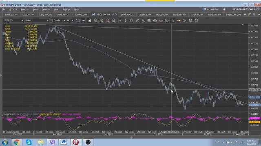
Task: Open Google Chrome from the taskbar
Action: pos(17,142)
